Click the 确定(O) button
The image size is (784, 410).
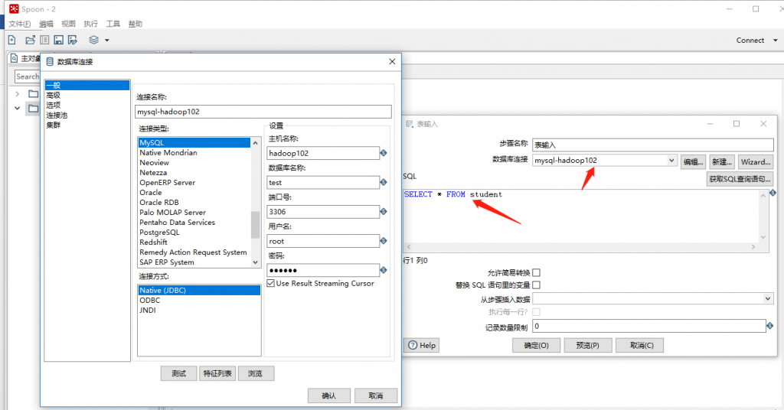(536, 345)
